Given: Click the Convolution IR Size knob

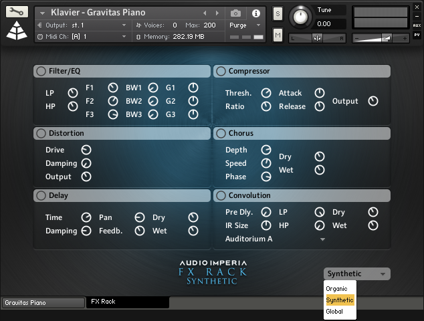Looking at the screenshot, I should tap(266, 225).
